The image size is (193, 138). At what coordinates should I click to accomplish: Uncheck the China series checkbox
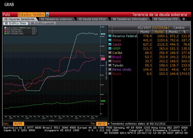pyautogui.click(x=110, y=40)
